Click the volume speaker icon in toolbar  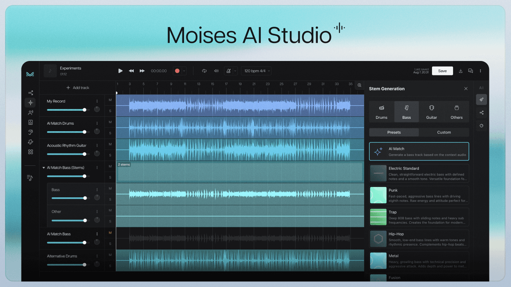(x=216, y=71)
